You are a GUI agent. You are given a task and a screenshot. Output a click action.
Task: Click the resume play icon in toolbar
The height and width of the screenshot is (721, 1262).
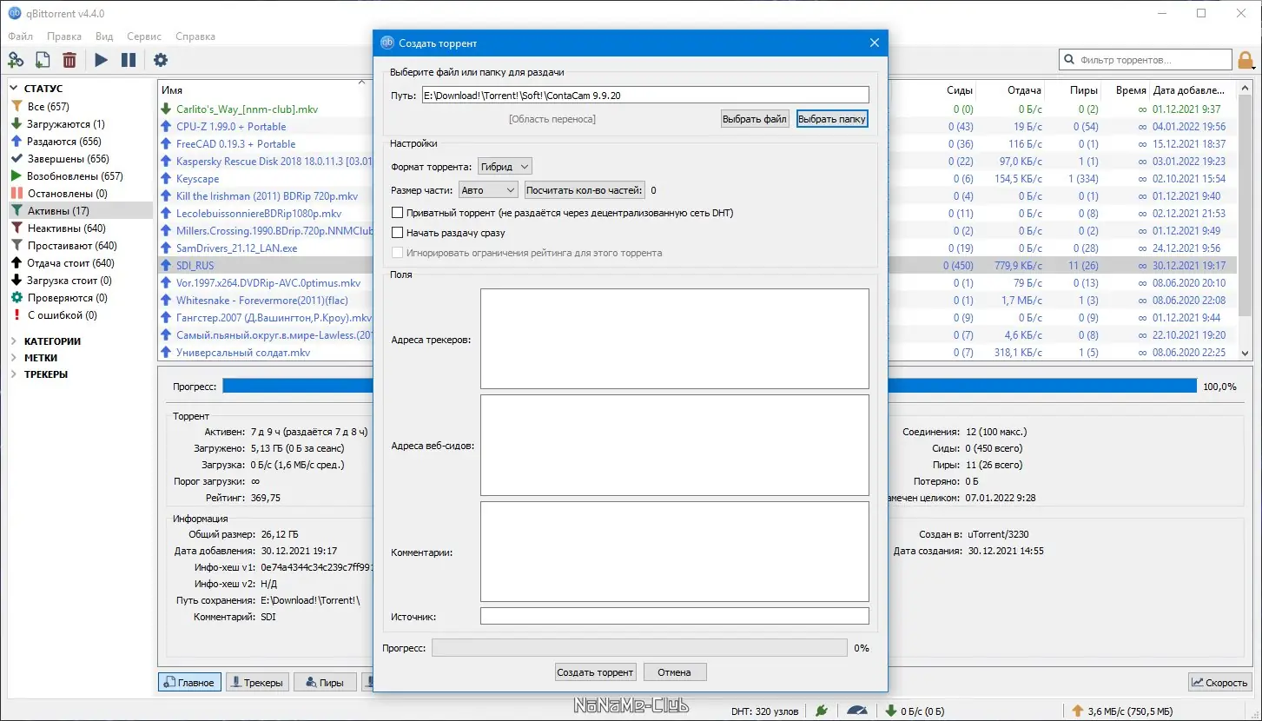click(x=102, y=60)
